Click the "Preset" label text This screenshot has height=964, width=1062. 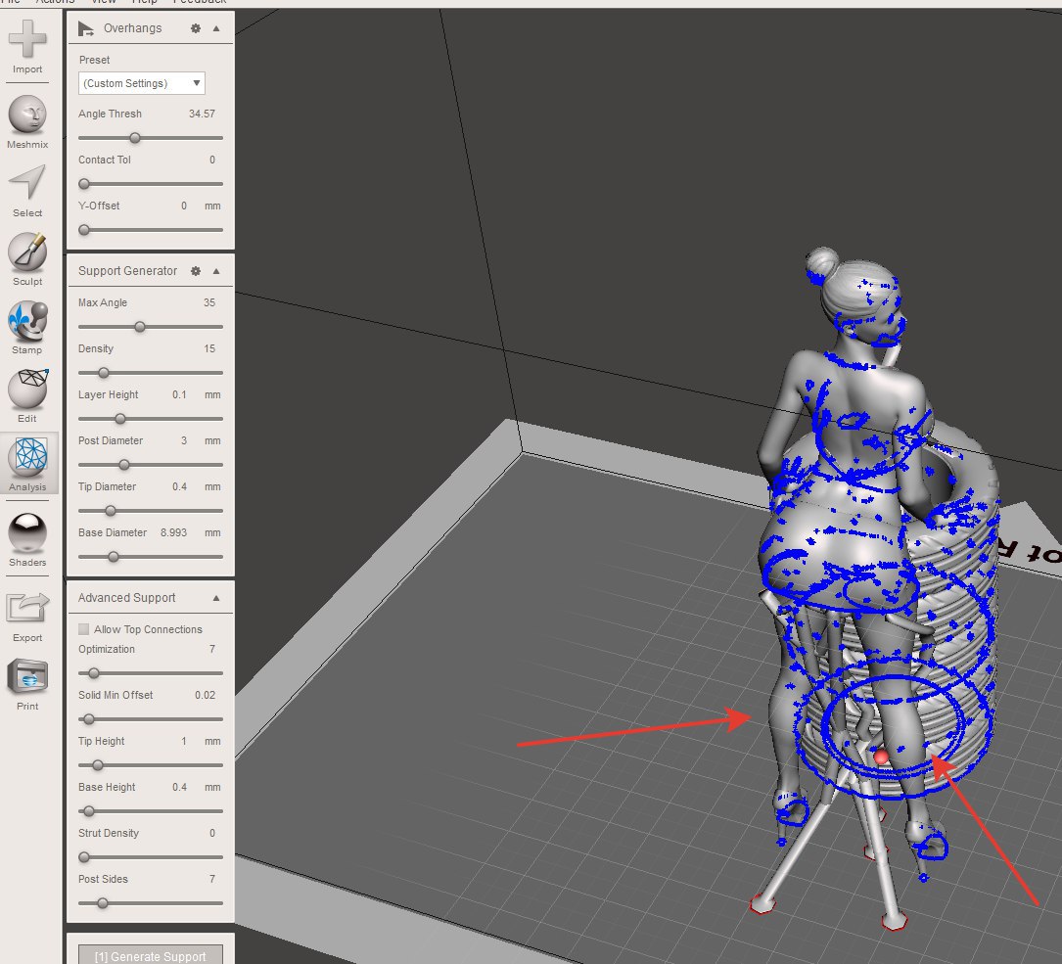[94, 61]
